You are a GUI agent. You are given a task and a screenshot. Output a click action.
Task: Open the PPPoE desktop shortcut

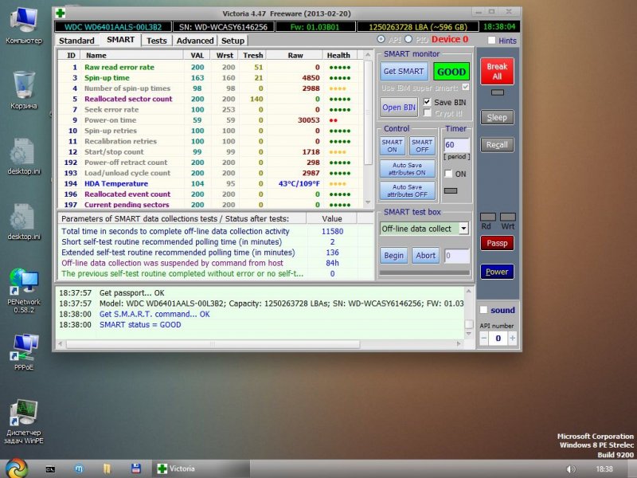(x=24, y=344)
